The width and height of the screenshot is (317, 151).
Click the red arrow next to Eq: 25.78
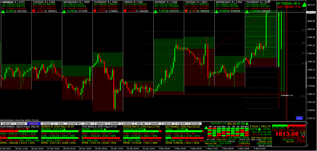coord(304,137)
